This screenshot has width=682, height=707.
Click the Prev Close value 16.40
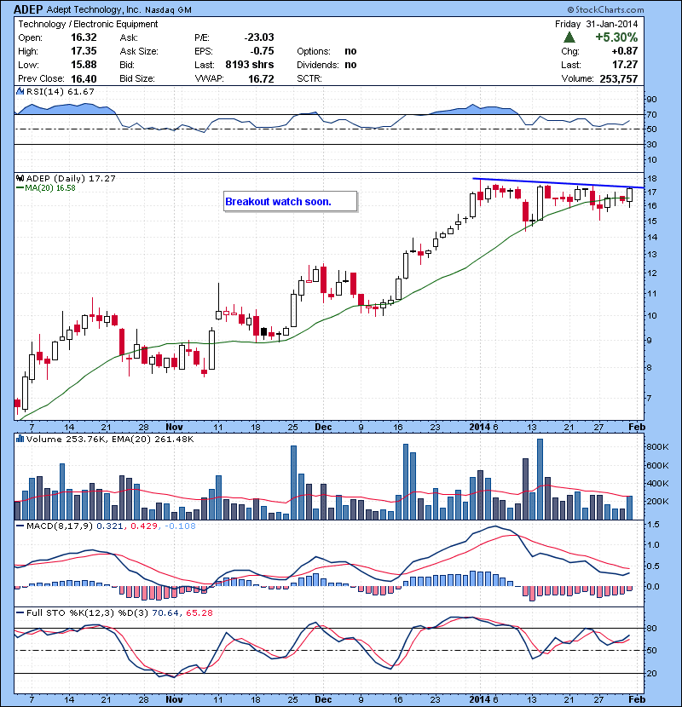pyautogui.click(x=84, y=78)
